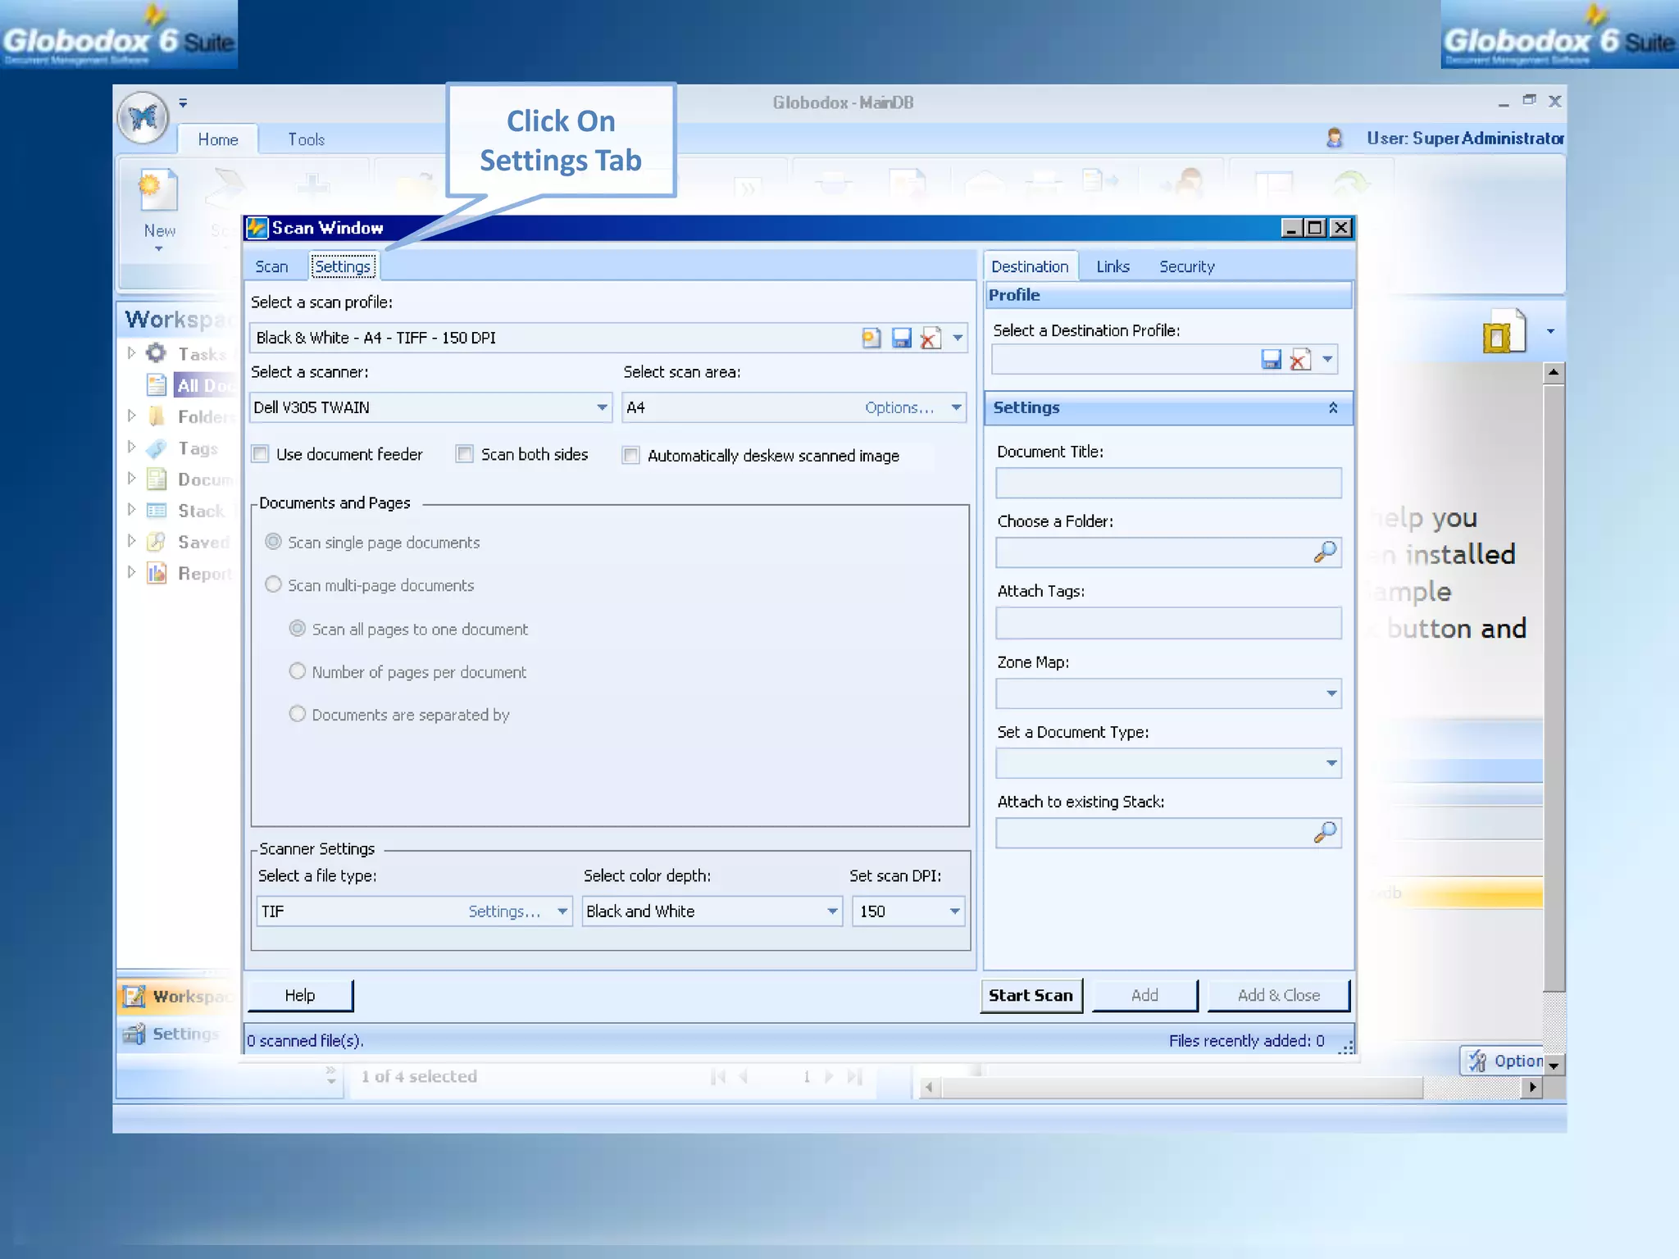Click the main window vertical scrollbar
Image resolution: width=1679 pixels, height=1259 pixels.
click(x=1553, y=689)
